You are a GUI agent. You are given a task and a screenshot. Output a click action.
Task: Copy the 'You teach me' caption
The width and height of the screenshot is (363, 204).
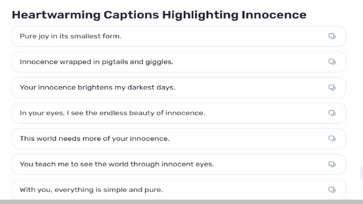point(332,164)
